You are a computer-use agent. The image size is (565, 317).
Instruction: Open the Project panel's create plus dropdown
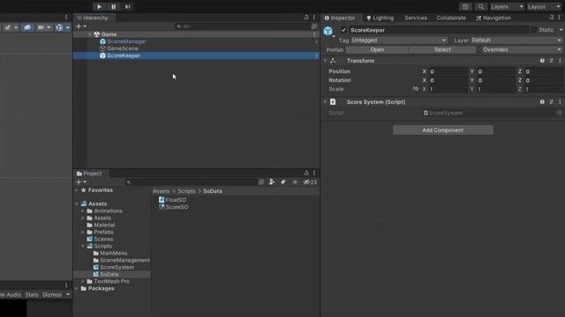coord(80,182)
